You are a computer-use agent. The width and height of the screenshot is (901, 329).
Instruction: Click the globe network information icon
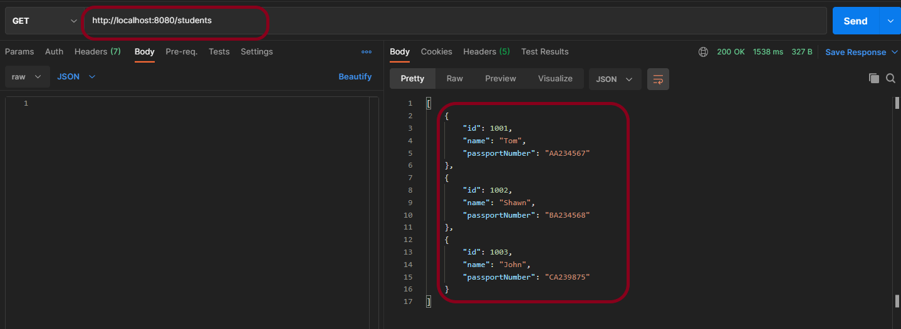(x=703, y=52)
